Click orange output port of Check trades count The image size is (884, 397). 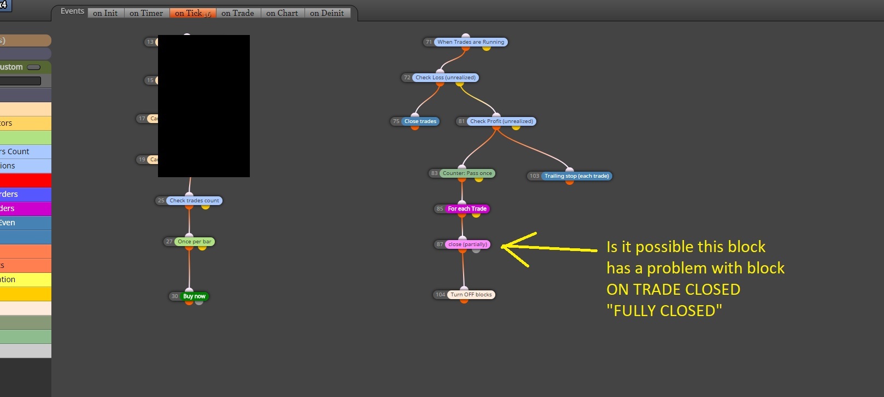click(189, 206)
